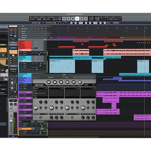Open the preset name dropdown in plugin header
The width and height of the screenshot is (151, 151).
pyautogui.click(x=51, y=77)
